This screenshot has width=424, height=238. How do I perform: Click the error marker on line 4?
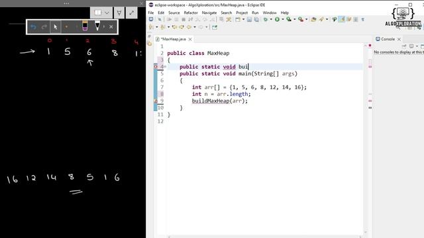[156, 67]
